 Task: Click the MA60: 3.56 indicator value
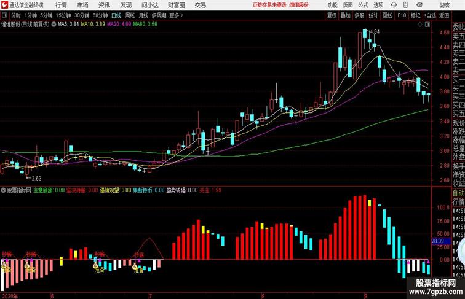145,25
